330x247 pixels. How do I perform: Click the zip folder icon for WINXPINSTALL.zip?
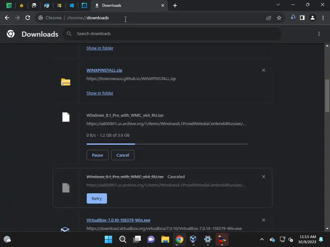66,82
